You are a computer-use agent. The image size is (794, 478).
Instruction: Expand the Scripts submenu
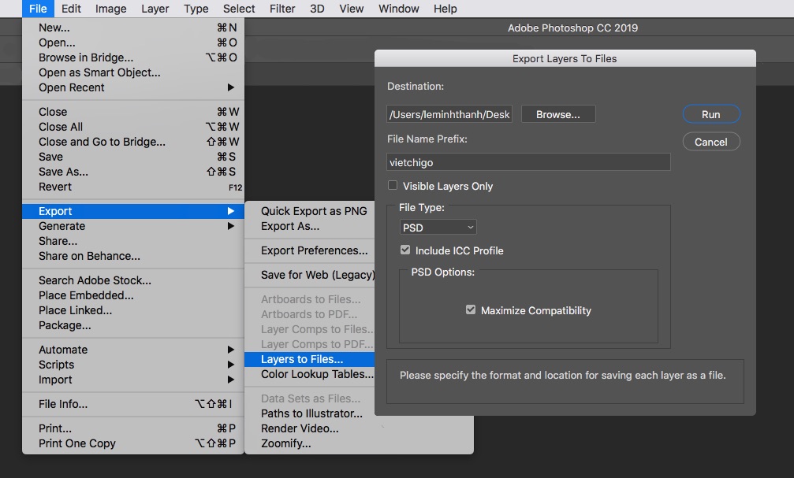pyautogui.click(x=133, y=365)
